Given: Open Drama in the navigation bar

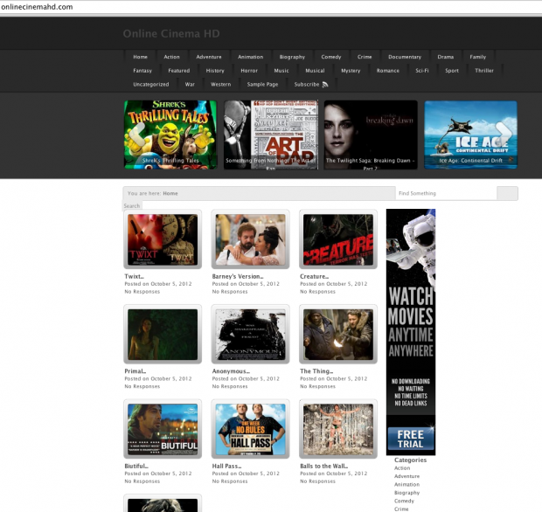Looking at the screenshot, I should point(446,57).
